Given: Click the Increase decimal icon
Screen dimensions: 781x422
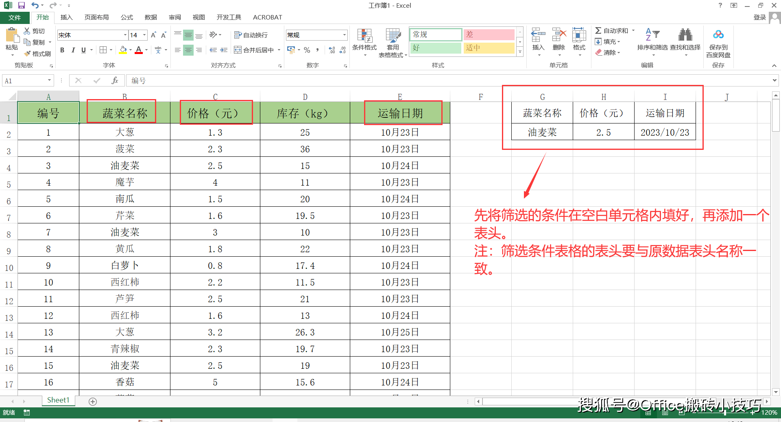Looking at the screenshot, I should (x=332, y=50).
